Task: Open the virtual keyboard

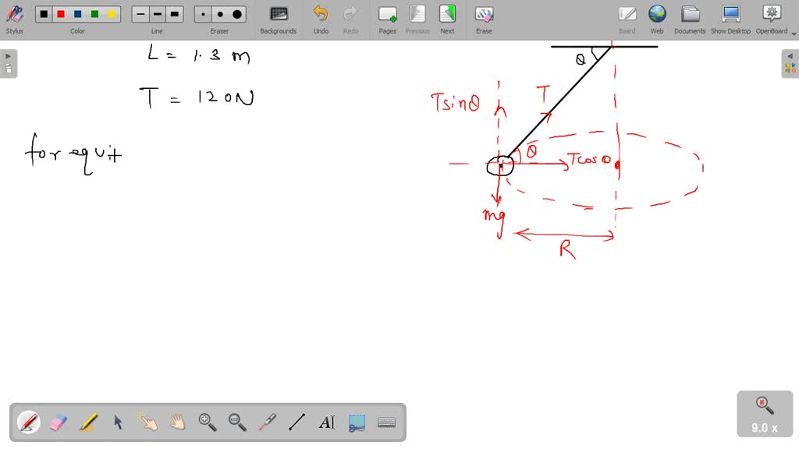Action: coord(385,422)
